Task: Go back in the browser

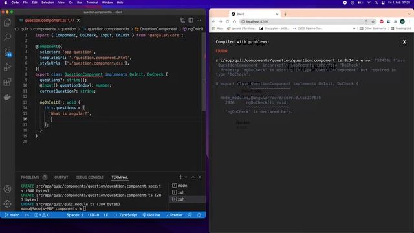Action: click(x=214, y=21)
